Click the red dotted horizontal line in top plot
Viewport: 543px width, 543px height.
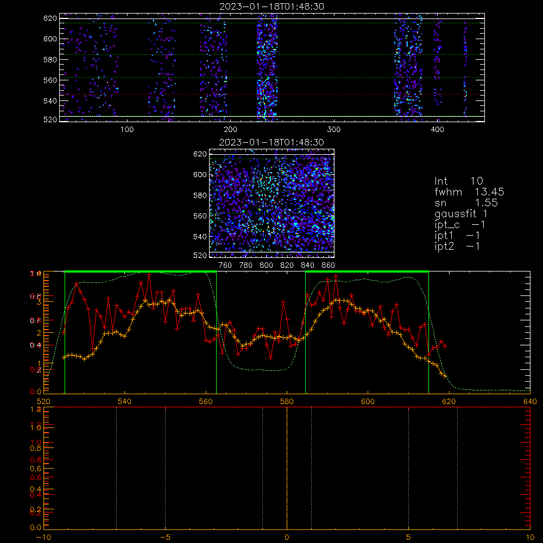[x=272, y=94]
